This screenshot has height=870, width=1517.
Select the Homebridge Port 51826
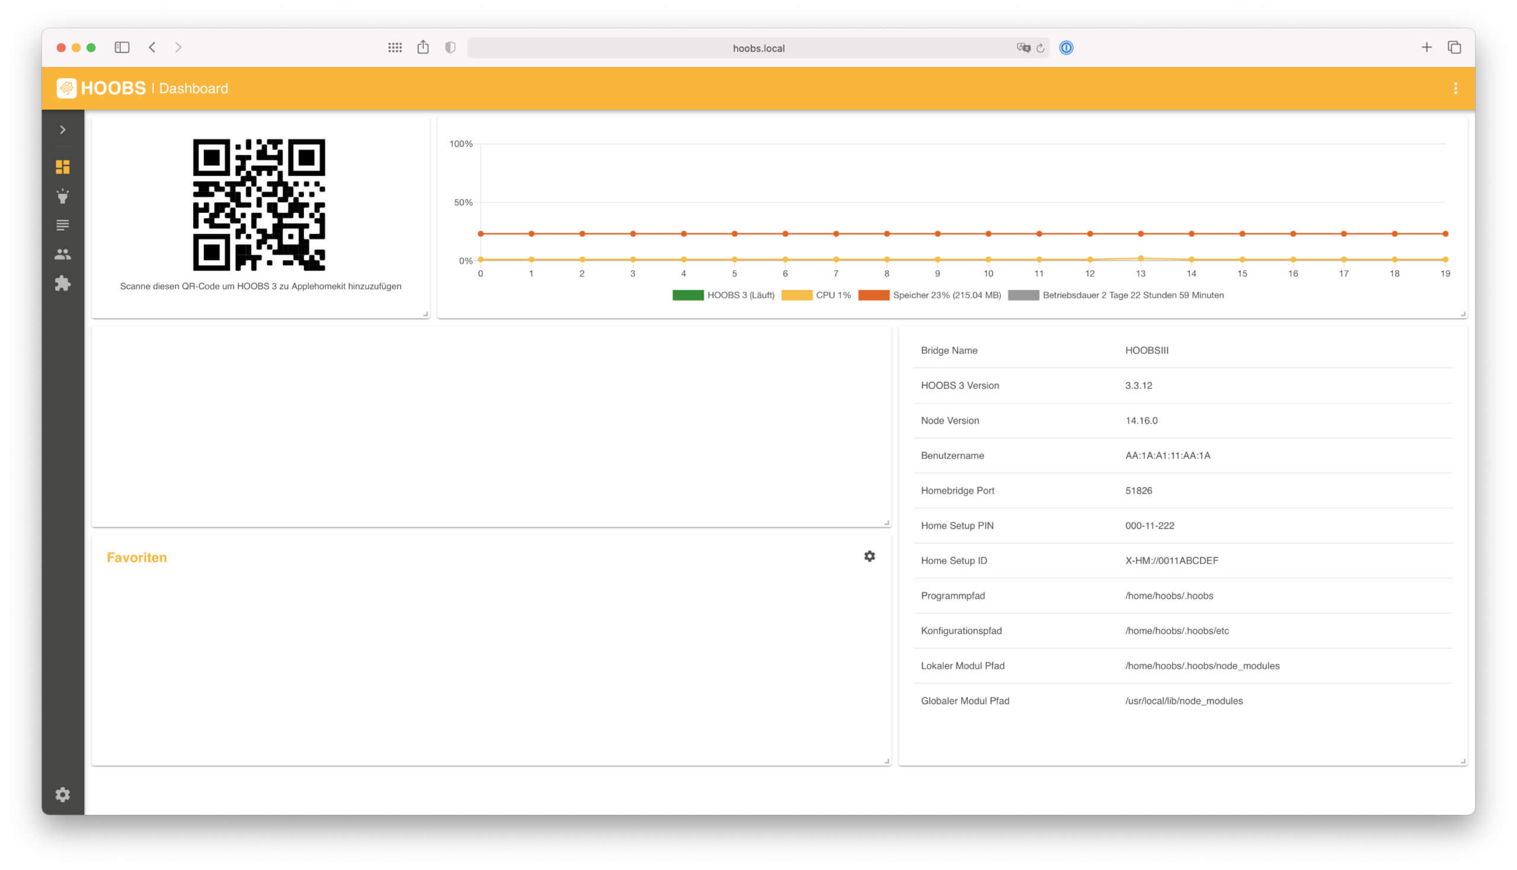point(1139,490)
